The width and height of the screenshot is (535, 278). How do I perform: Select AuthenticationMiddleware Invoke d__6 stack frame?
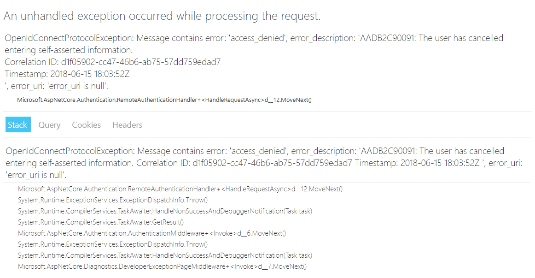click(x=152, y=233)
